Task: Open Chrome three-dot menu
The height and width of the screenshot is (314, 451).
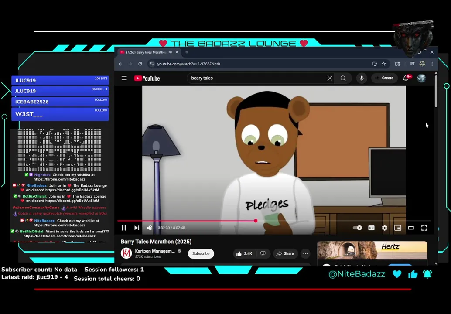Action: (432, 64)
